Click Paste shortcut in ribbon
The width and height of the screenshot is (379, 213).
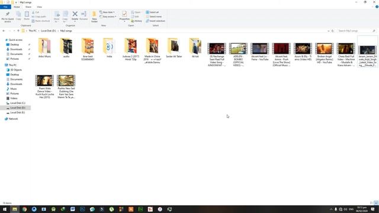(41, 21)
